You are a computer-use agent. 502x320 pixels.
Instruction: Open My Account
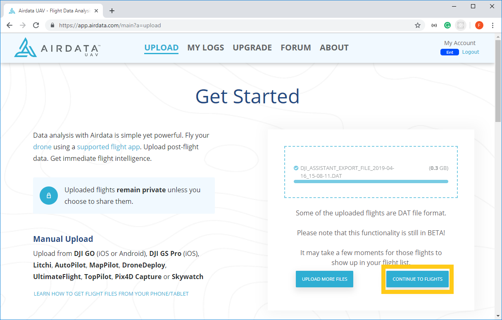pyautogui.click(x=460, y=43)
